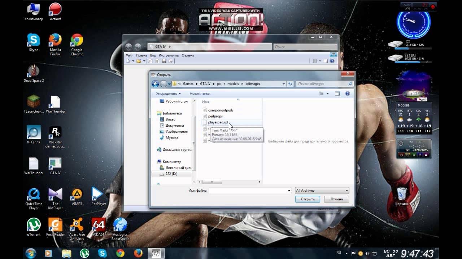Open the Google Chrome desktop shortcut
Image resolution: width=462 pixels, height=259 pixels.
tap(77, 45)
